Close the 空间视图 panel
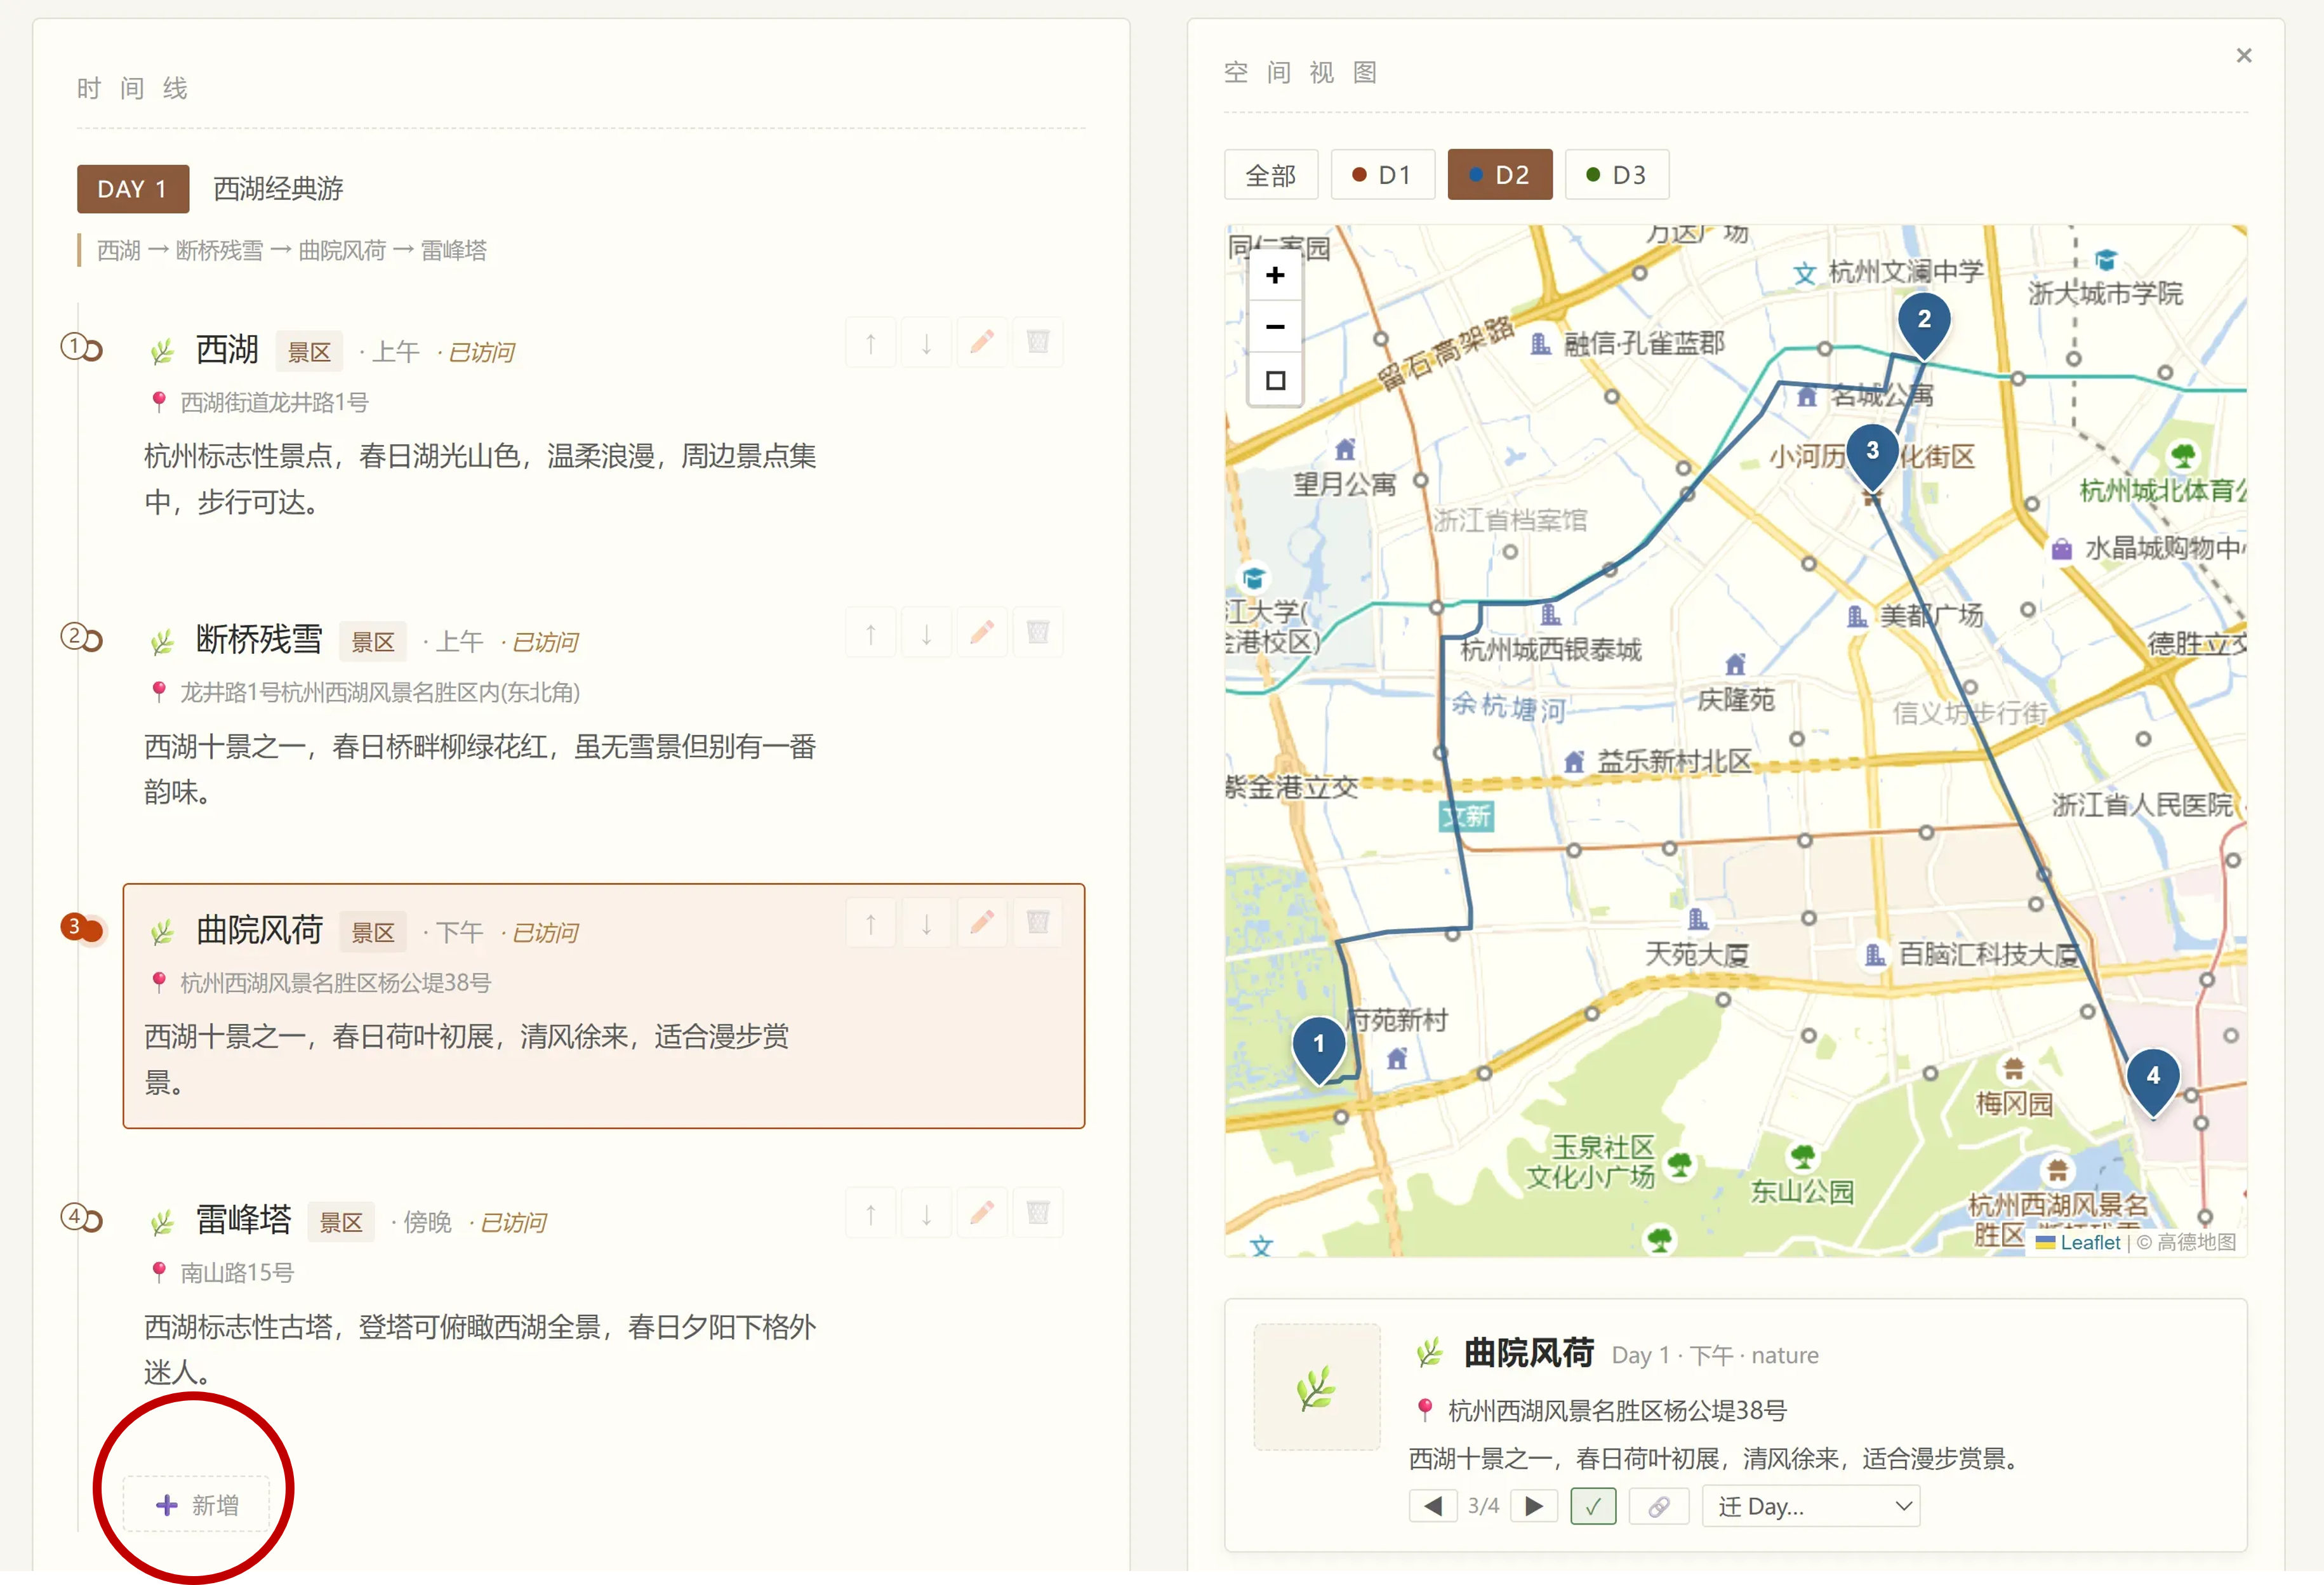2324x1585 pixels. (2244, 56)
